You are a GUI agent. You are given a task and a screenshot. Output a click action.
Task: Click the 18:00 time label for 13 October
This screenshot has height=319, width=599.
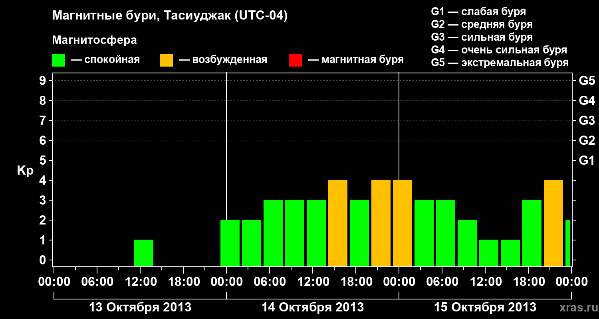pyautogui.click(x=183, y=282)
